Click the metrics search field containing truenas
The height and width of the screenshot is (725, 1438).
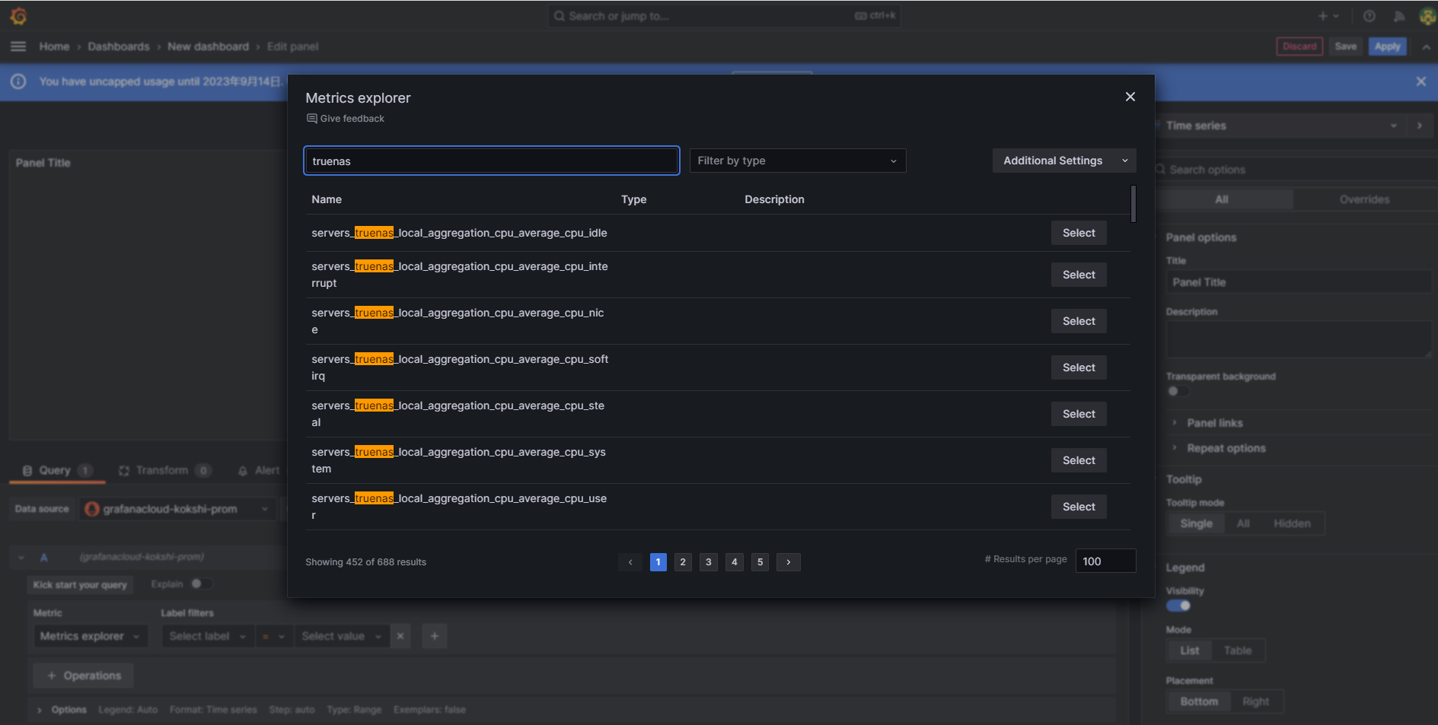tap(492, 161)
